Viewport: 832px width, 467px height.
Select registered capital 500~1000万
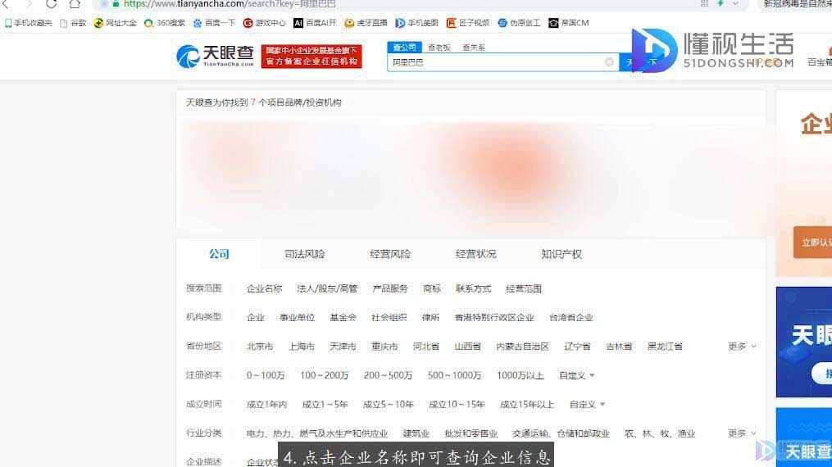(x=454, y=376)
